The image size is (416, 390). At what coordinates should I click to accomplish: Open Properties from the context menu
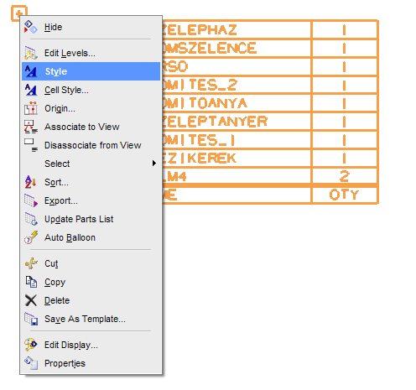coord(65,363)
